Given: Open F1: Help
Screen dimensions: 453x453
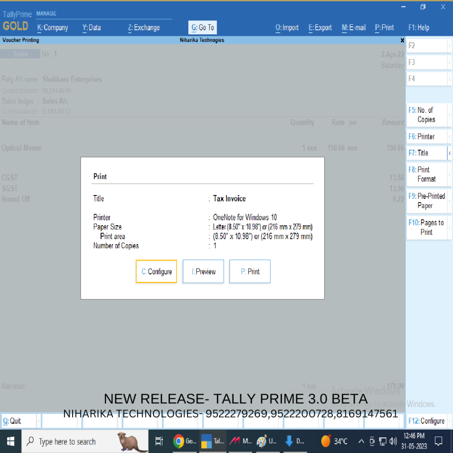Looking at the screenshot, I should 418,28.
